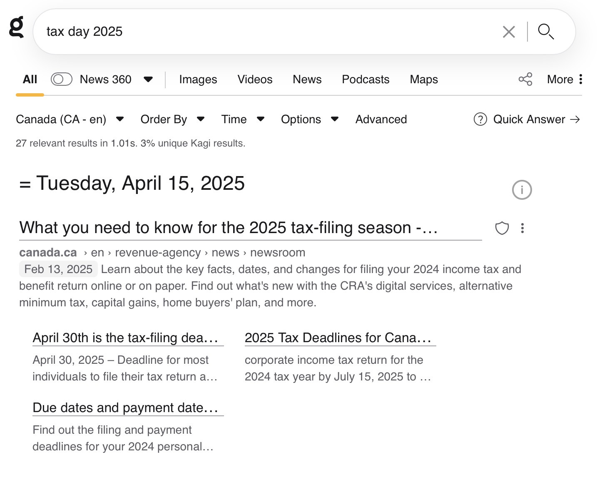Click the info icon beside the date answer
Image resolution: width=597 pixels, height=482 pixels.
click(522, 190)
